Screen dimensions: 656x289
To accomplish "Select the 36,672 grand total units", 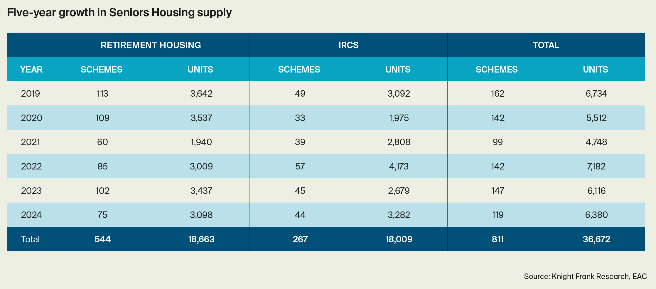I will click(596, 239).
